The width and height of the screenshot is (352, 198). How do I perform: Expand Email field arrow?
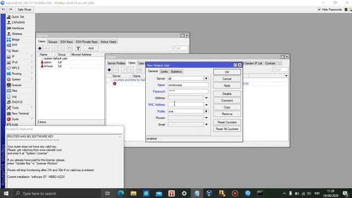[x=206, y=125]
